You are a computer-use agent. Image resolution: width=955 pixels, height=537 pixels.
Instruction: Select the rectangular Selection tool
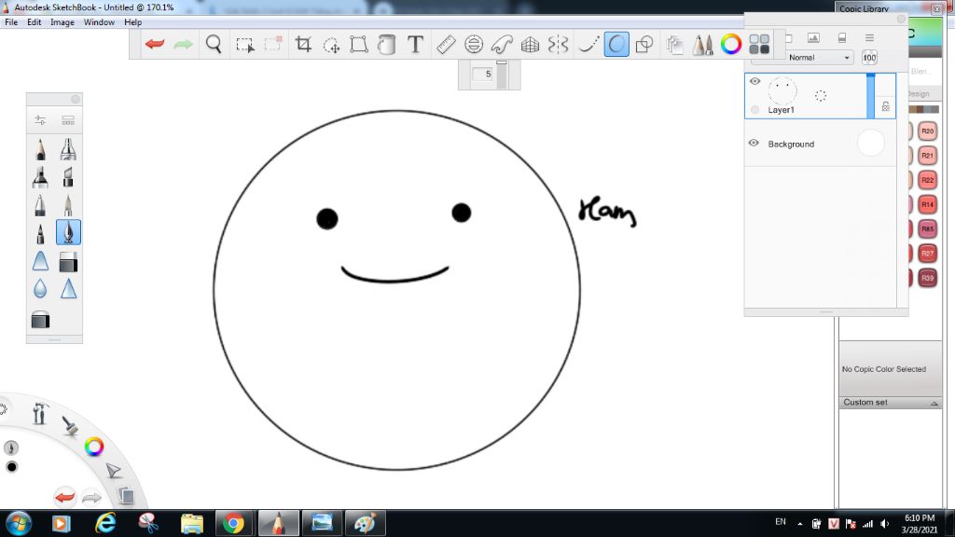tap(245, 45)
